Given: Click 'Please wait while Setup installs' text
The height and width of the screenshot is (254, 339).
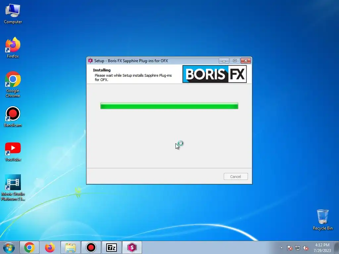Looking at the screenshot, I should (133, 77).
